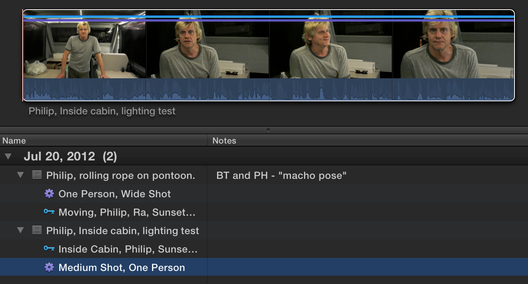Click key icon beside Moving, Philip, Ra, Sunset
The width and height of the screenshot is (528, 284).
(x=49, y=212)
